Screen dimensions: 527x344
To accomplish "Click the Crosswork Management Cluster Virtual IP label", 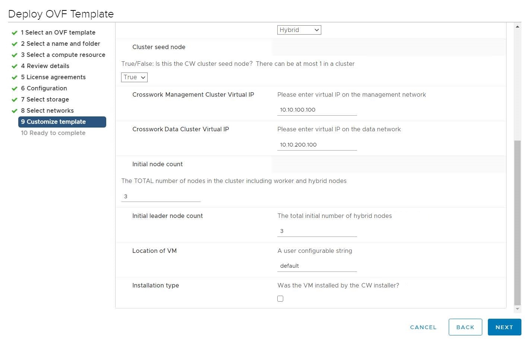I will (x=193, y=94).
